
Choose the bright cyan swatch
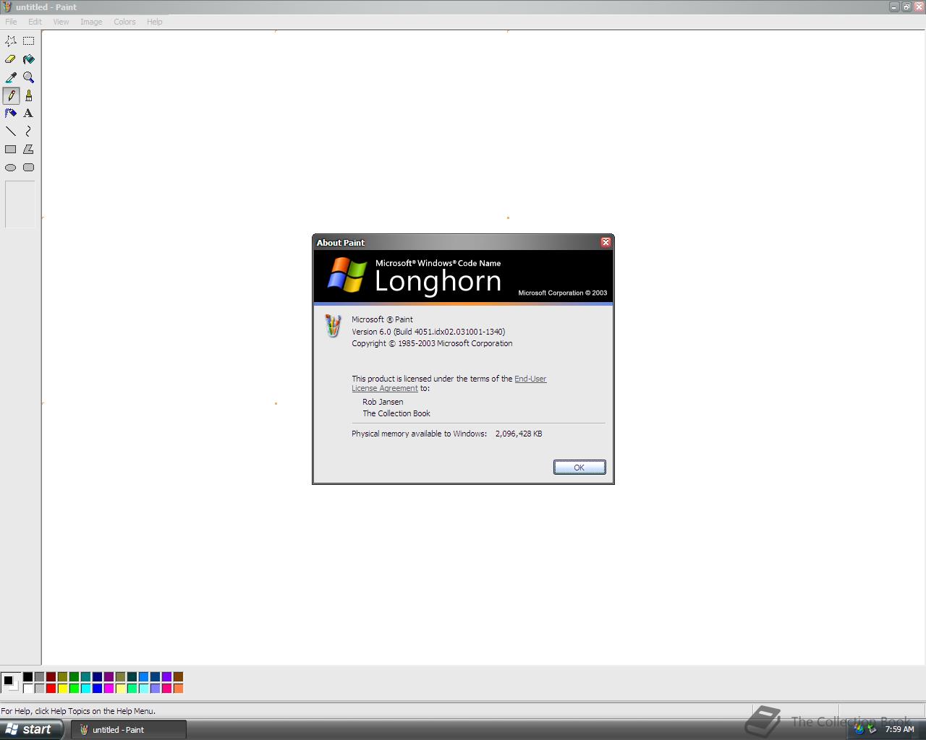tap(86, 689)
